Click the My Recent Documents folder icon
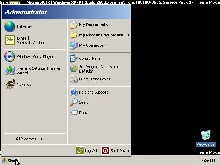Viewport: 220px width, 165px height. coord(74,35)
